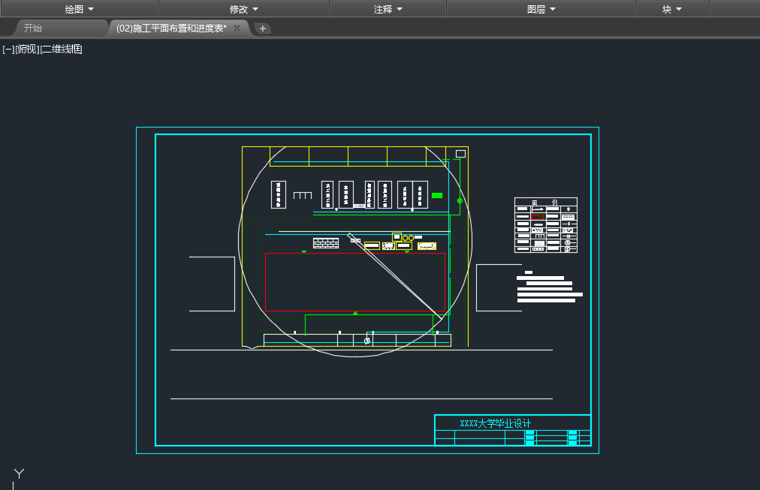Click the plus icon for new drawing tab
This screenshot has height=490, width=760.
pyautogui.click(x=263, y=29)
